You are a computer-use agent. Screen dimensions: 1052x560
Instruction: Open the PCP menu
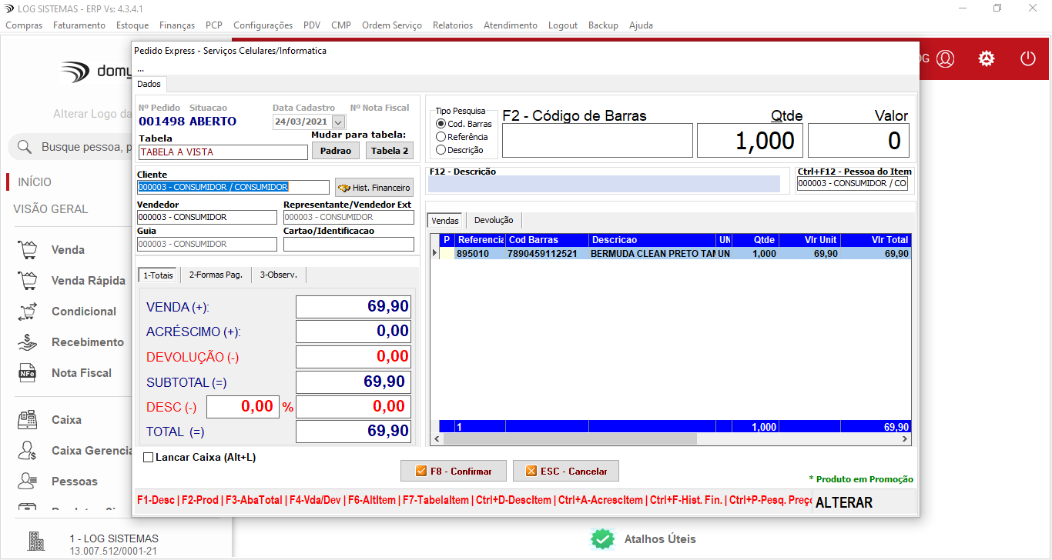[214, 25]
